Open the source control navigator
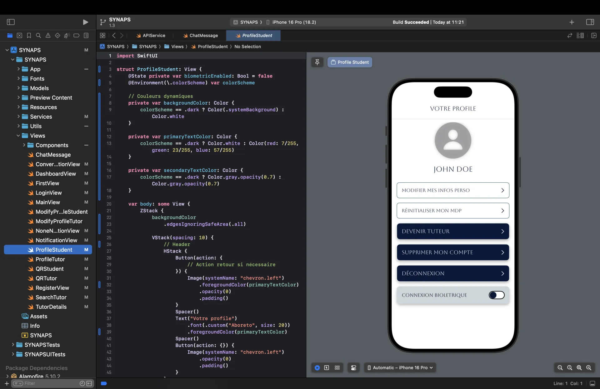Screen dimensions: 600x389 click(19, 36)
